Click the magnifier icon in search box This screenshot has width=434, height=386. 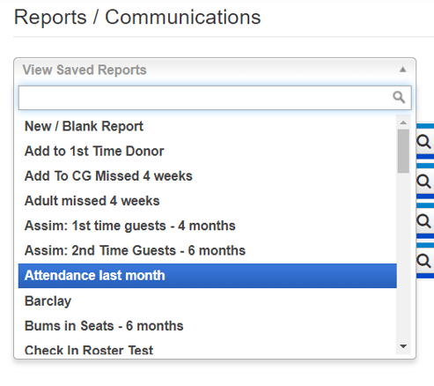[x=399, y=97]
